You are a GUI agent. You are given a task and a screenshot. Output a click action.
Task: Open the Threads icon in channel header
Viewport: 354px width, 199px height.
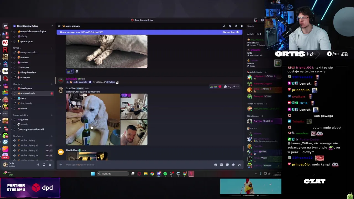[224, 26]
